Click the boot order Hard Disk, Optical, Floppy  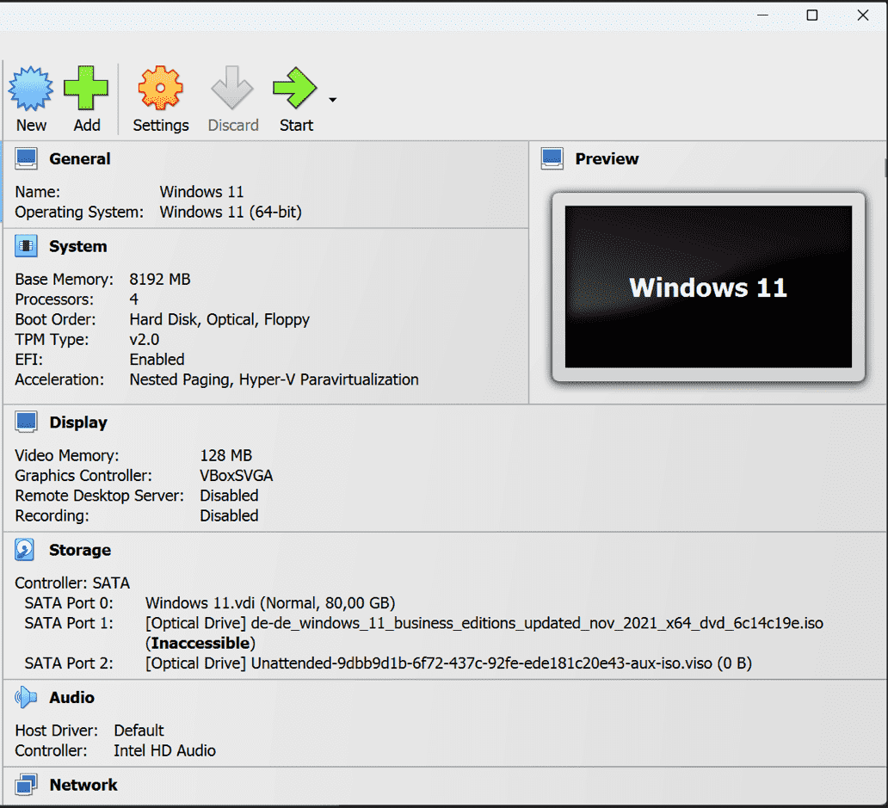(219, 319)
